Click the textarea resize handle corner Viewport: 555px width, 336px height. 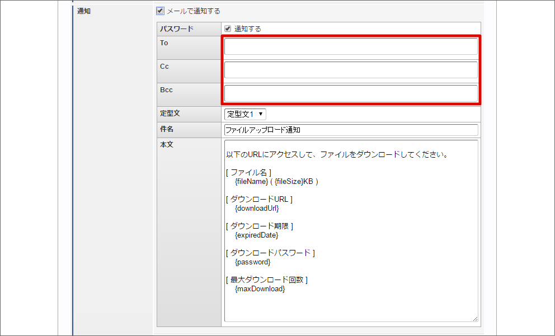pyautogui.click(x=475, y=319)
